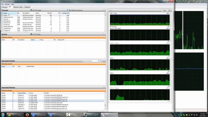Collapse the Processes section

point(104,10)
